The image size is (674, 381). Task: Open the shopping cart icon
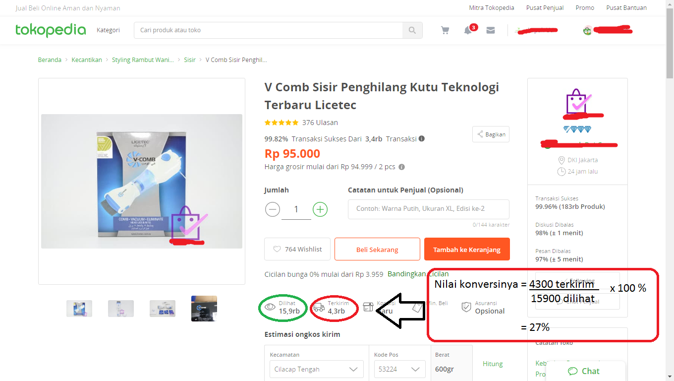[445, 30]
